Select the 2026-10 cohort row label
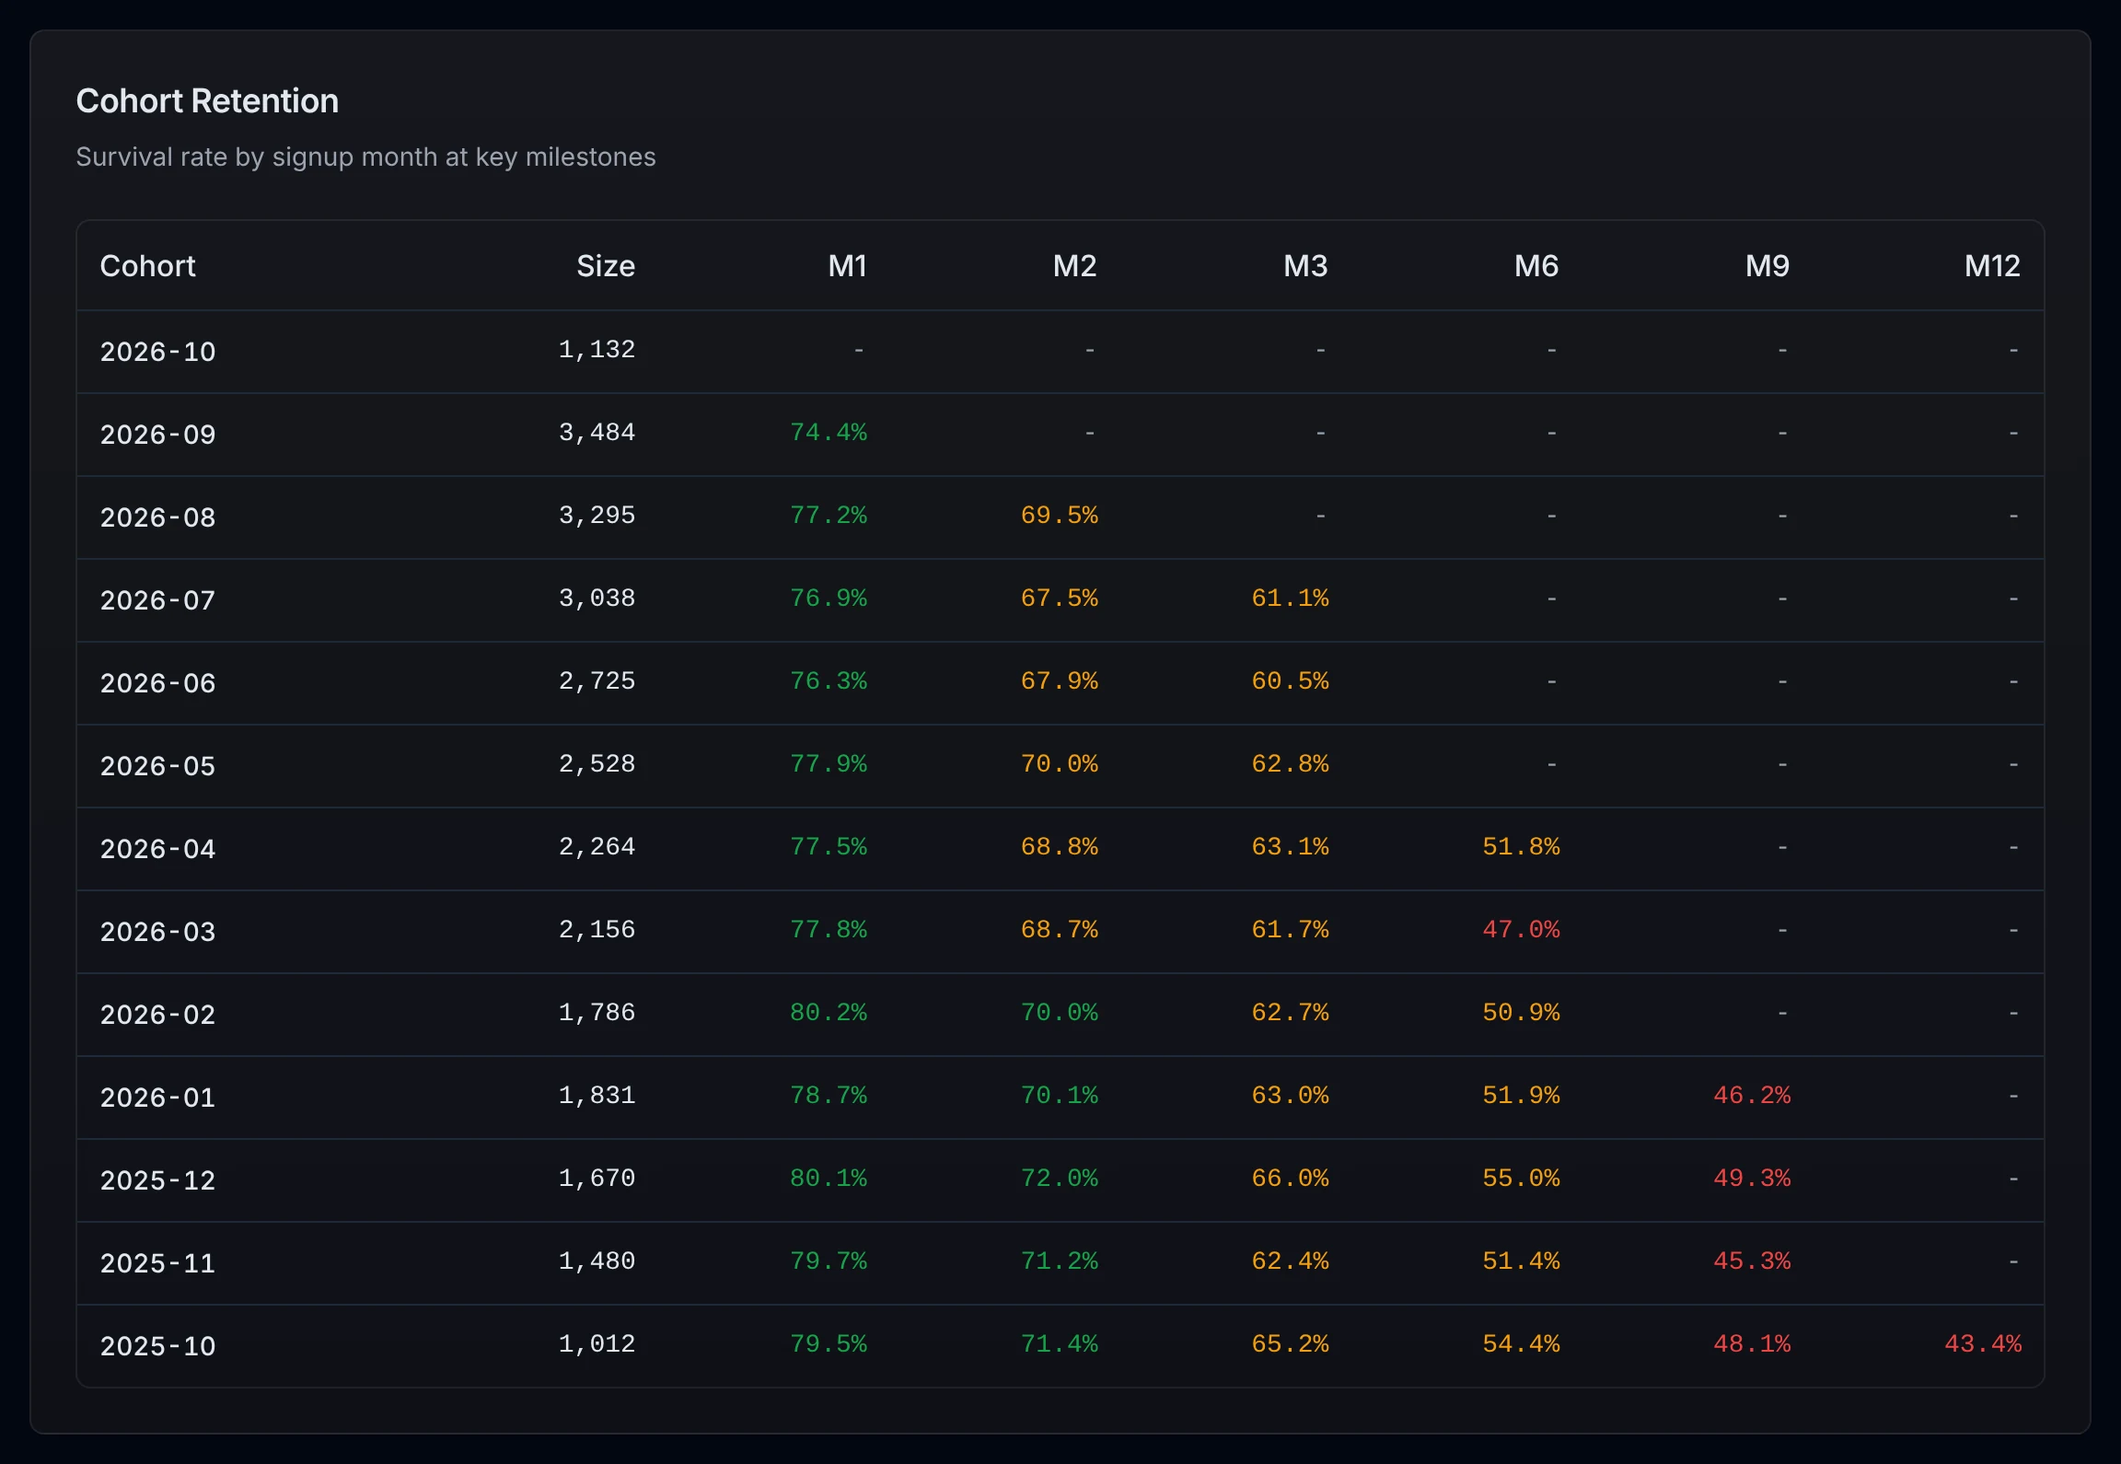The width and height of the screenshot is (2121, 1464). click(x=157, y=352)
